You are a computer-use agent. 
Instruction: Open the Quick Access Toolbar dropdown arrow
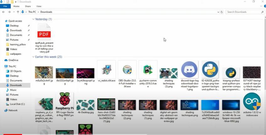click(x=16, y=2)
